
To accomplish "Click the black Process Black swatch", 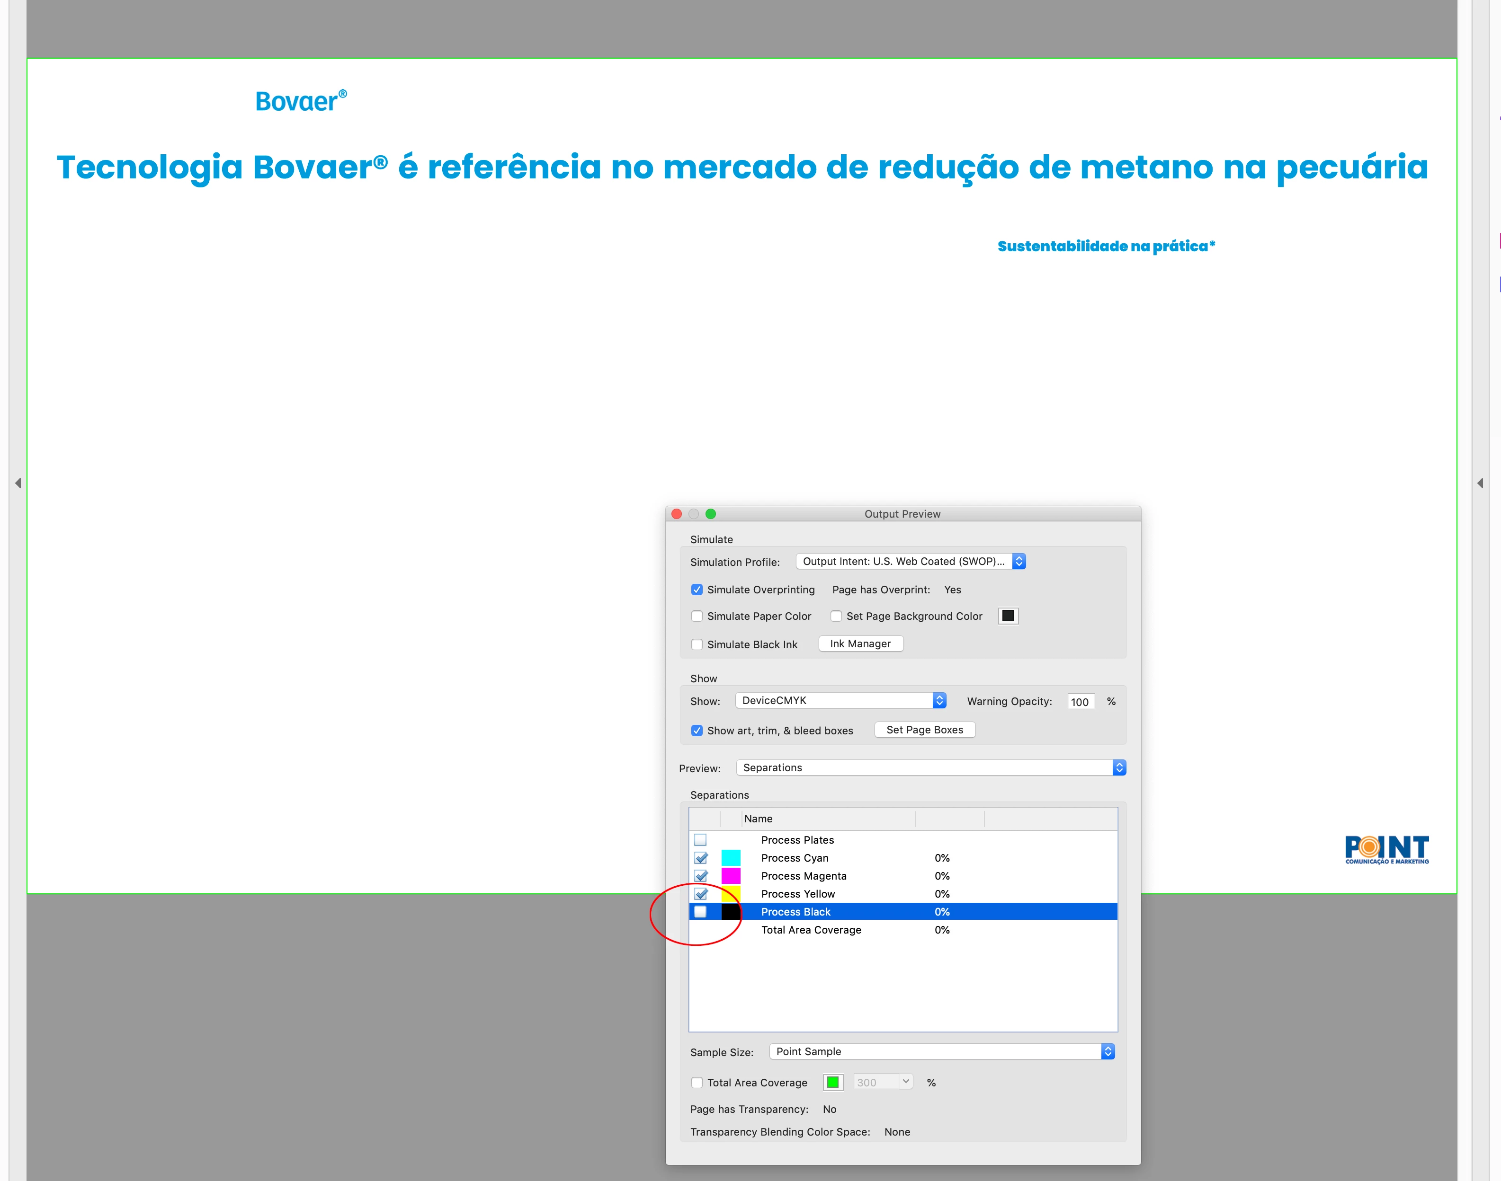I will point(731,912).
